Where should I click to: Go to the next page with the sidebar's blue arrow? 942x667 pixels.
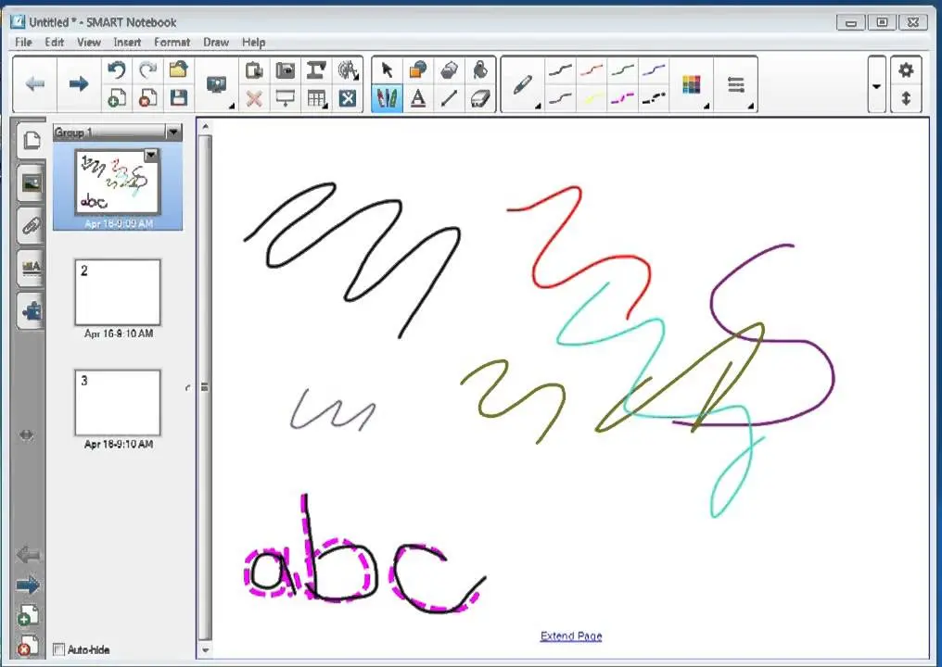pyautogui.click(x=27, y=585)
